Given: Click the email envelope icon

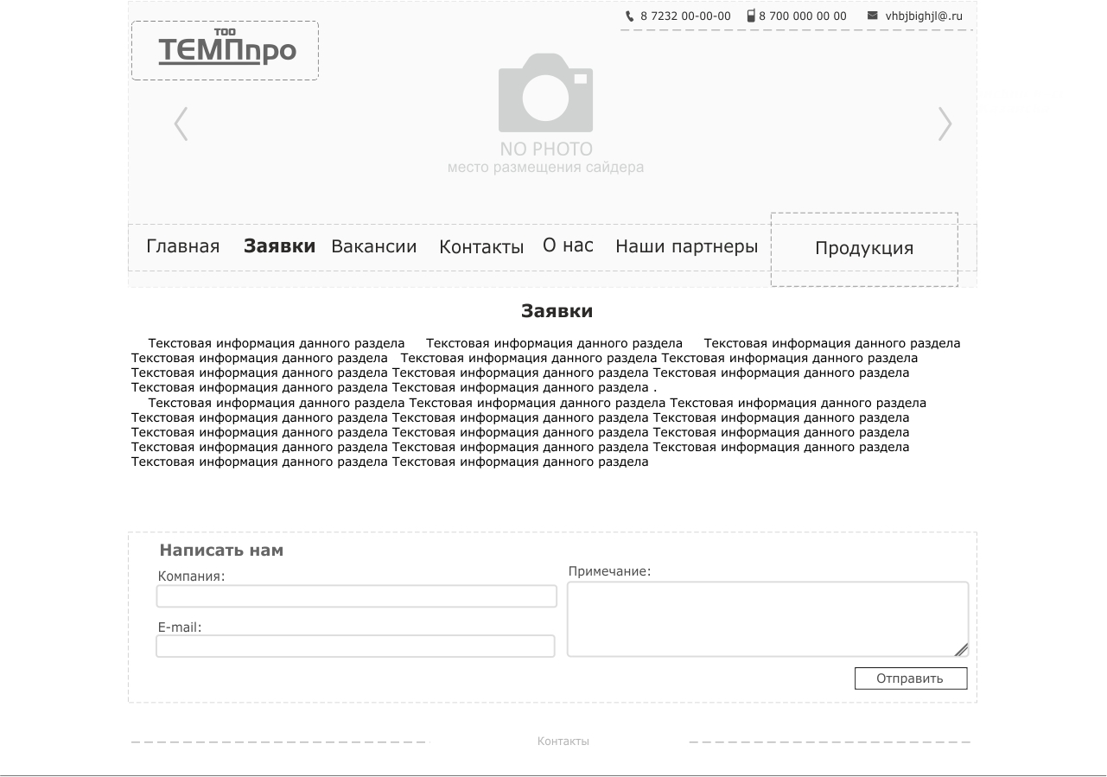Looking at the screenshot, I should [x=872, y=16].
